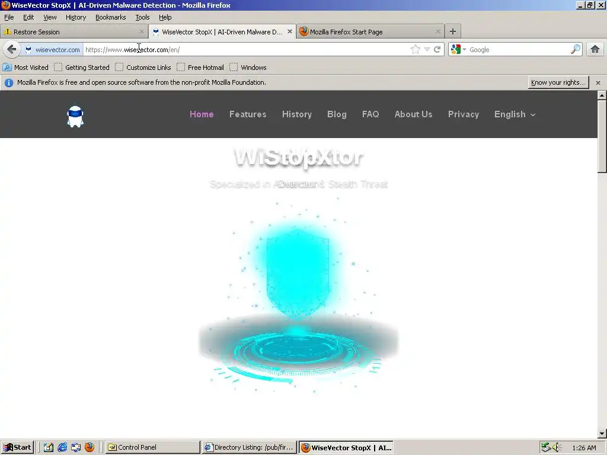Open the View menu

coord(50,17)
